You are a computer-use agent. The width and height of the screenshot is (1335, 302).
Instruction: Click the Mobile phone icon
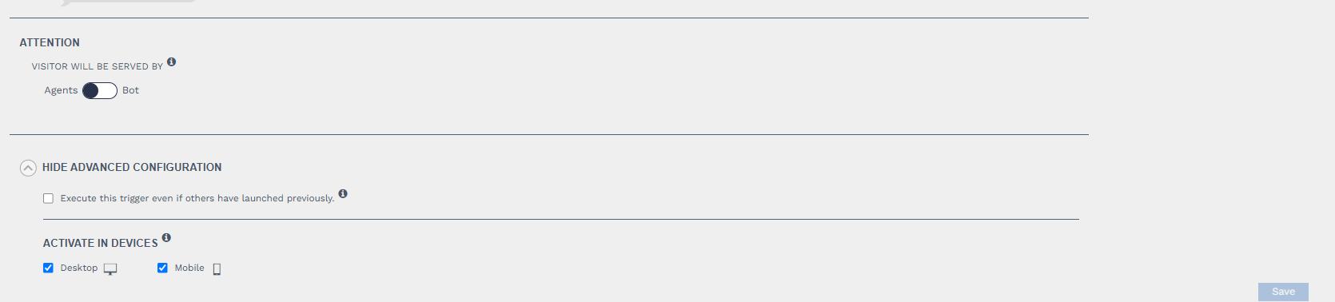point(217,269)
